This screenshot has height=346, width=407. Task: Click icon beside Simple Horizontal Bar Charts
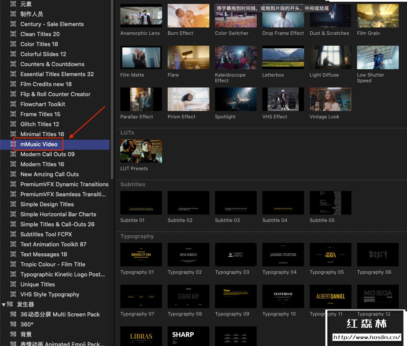[13, 215]
